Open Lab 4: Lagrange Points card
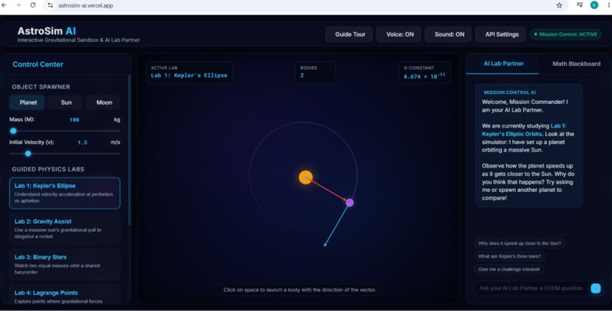 tap(65, 295)
